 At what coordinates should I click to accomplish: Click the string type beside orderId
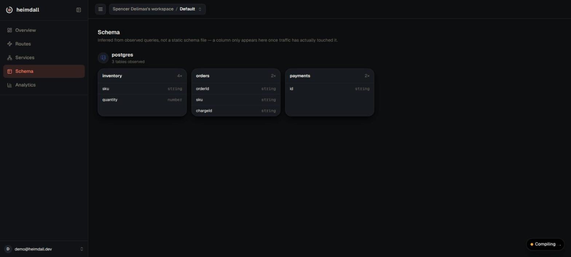click(x=268, y=89)
